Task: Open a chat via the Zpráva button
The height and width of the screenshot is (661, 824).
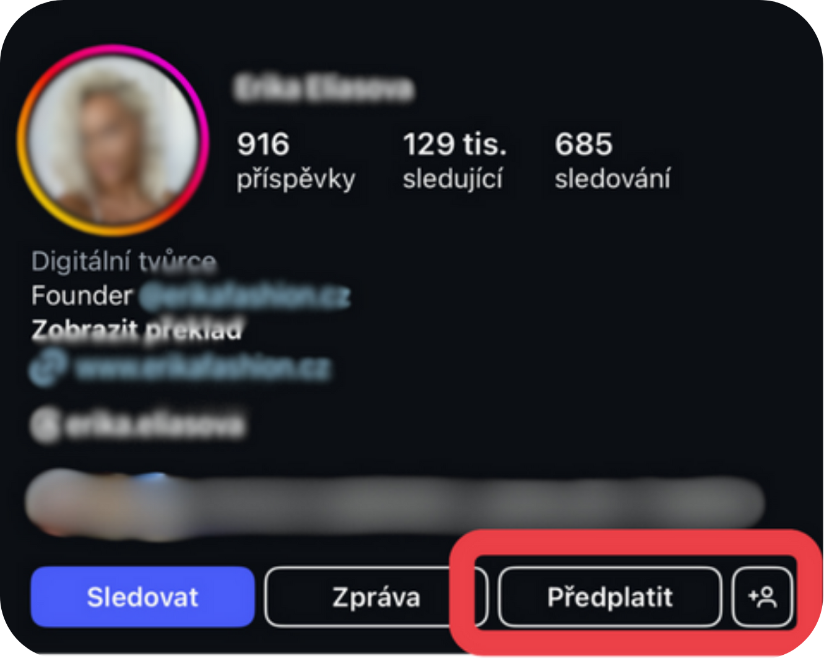Action: [x=376, y=597]
